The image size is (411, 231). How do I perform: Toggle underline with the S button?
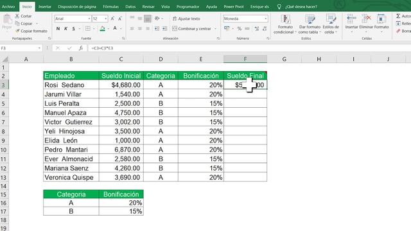[73, 28]
